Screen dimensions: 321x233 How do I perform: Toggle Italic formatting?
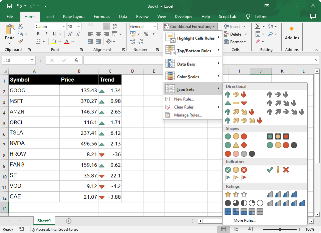[46, 34]
